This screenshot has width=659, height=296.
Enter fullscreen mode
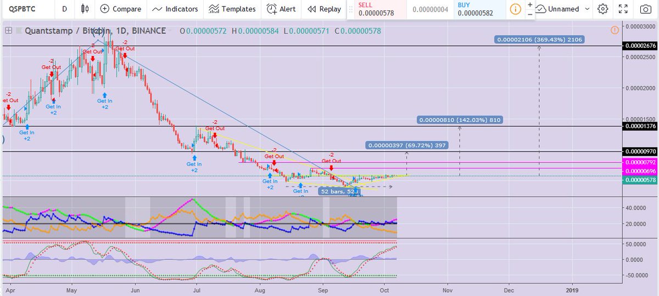tap(623, 9)
